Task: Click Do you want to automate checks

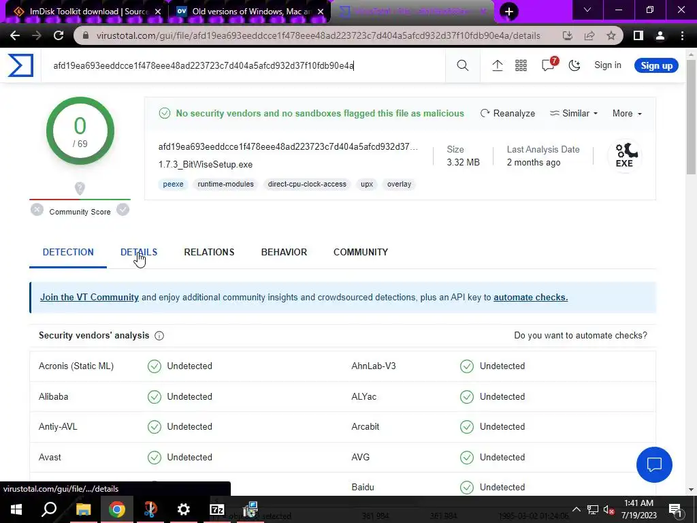Action: pyautogui.click(x=580, y=335)
